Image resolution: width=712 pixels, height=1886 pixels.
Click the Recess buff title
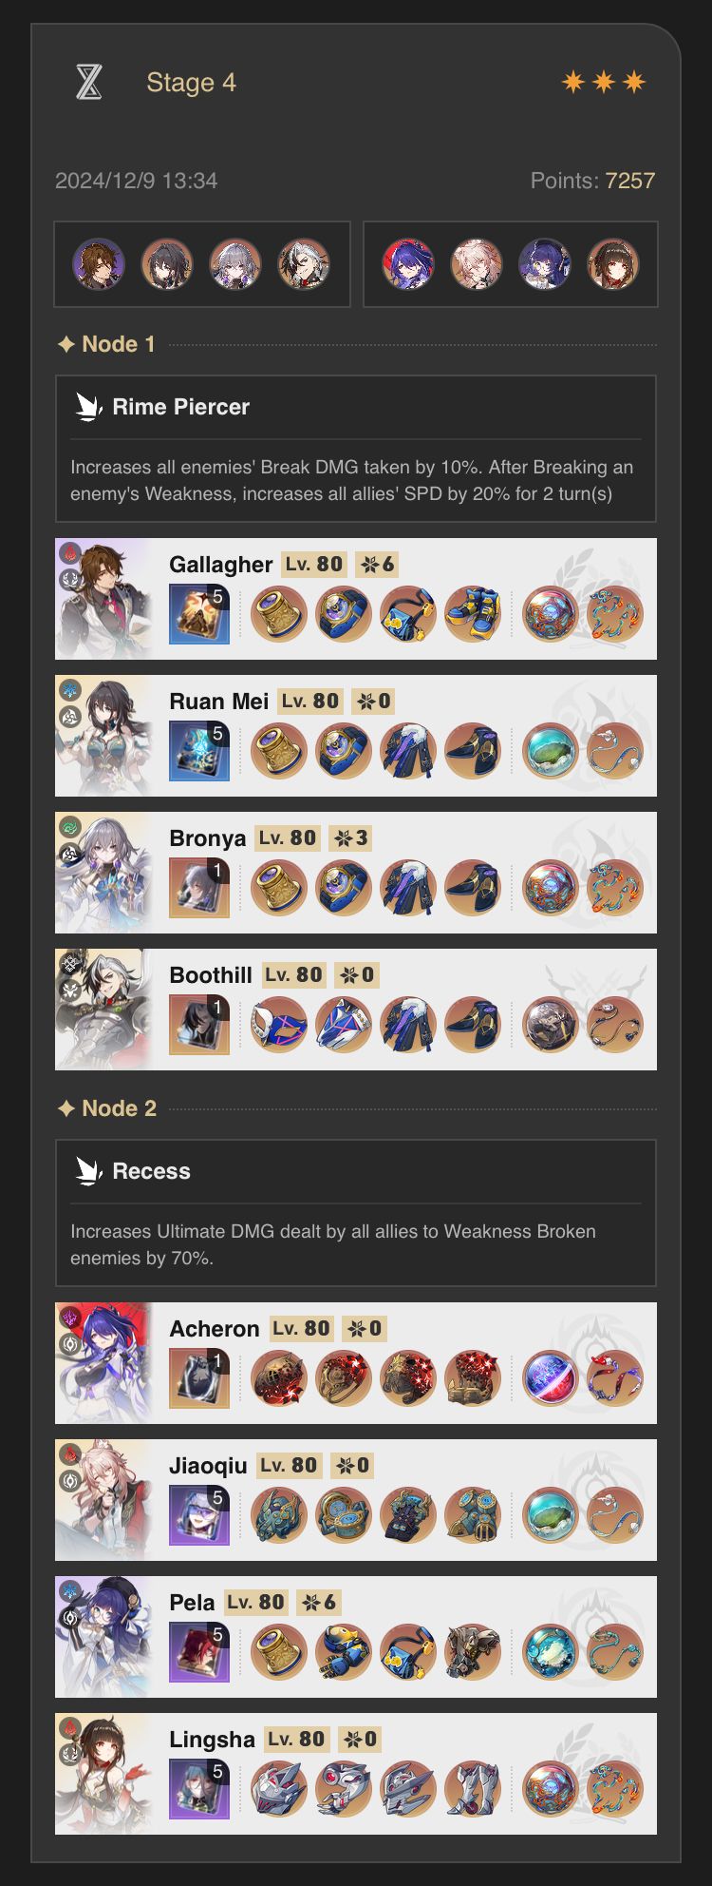(x=151, y=1171)
